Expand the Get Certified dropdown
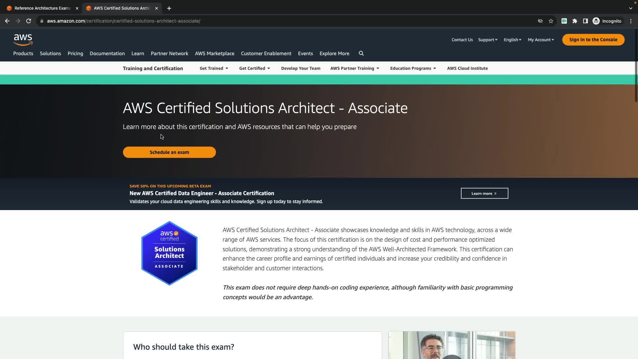This screenshot has width=638, height=359. pos(255,68)
